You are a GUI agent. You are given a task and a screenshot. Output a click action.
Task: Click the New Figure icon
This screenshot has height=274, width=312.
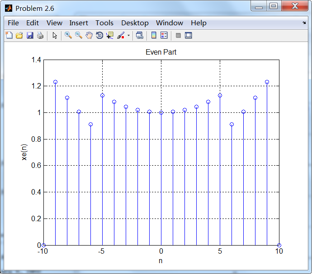pyautogui.click(x=9, y=35)
